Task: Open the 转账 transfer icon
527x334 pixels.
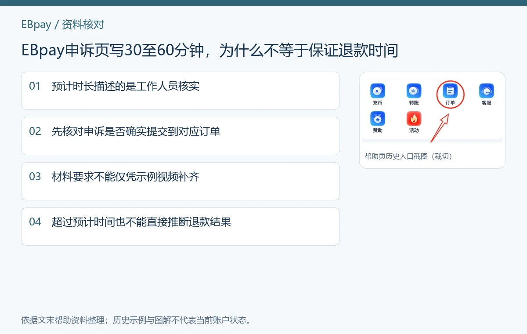Action: coord(414,91)
